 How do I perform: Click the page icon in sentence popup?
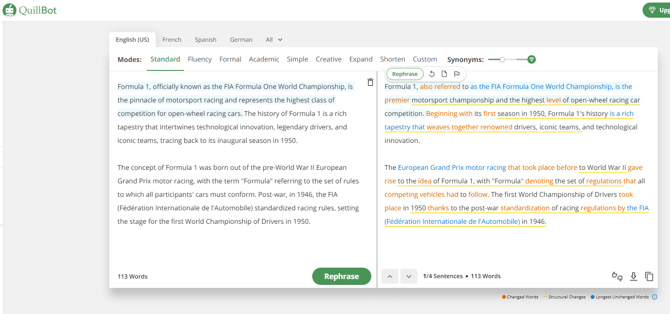pyautogui.click(x=444, y=74)
